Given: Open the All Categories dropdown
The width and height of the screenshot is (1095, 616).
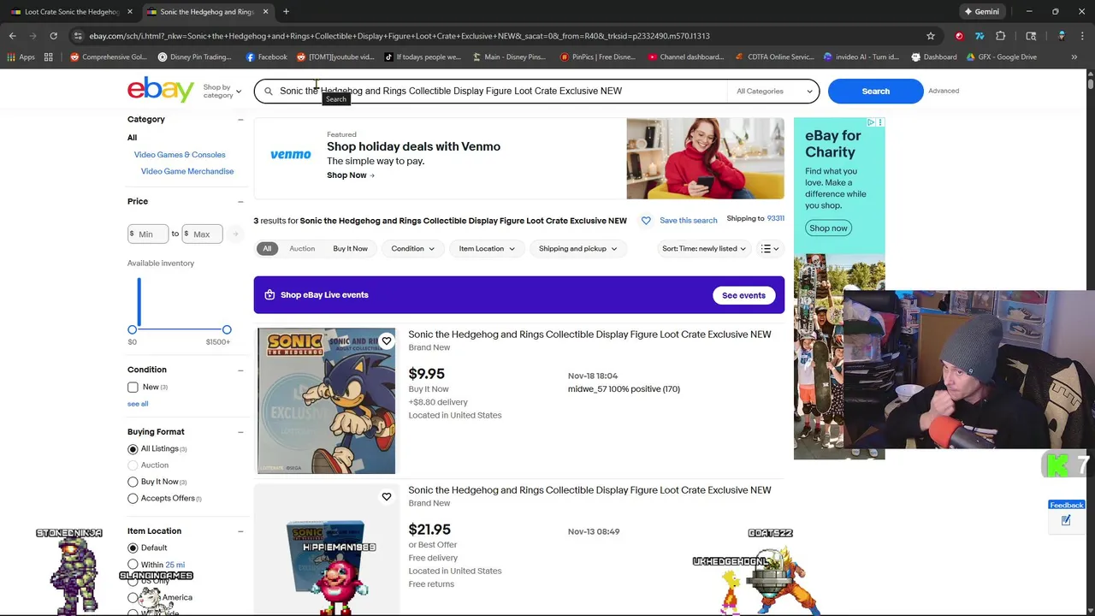Looking at the screenshot, I should point(773,91).
